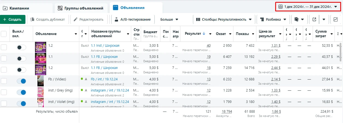
Task: Open the Название группы объявлений column menu
Action: [x=128, y=34]
